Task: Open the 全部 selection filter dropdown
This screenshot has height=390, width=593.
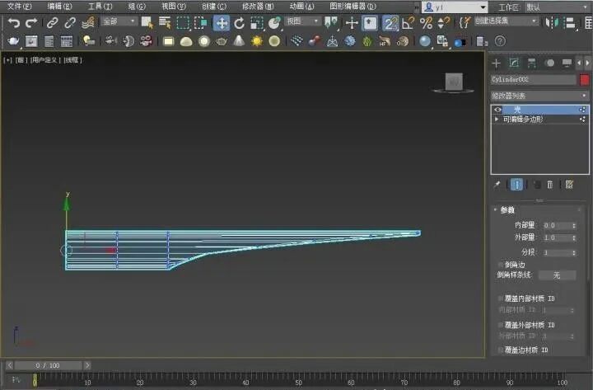Action: 119,21
